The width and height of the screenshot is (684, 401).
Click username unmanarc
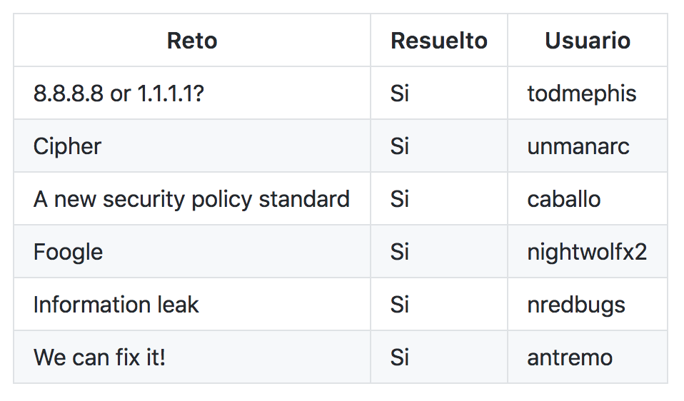pyautogui.click(x=578, y=146)
